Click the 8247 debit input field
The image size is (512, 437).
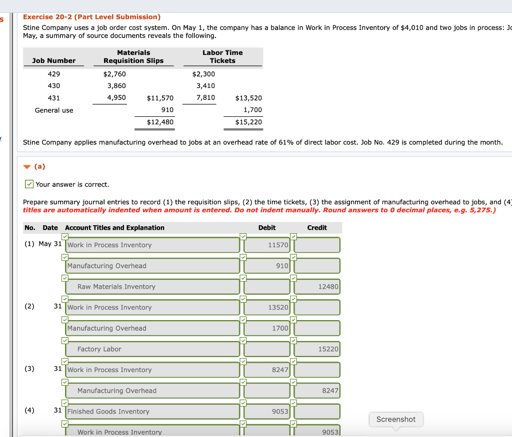click(x=266, y=370)
